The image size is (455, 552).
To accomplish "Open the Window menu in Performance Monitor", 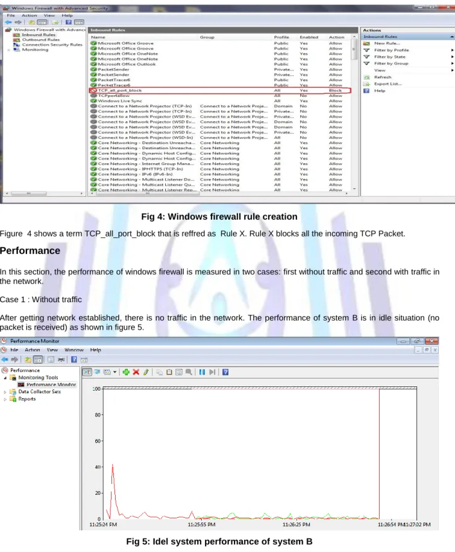I will [74, 350].
